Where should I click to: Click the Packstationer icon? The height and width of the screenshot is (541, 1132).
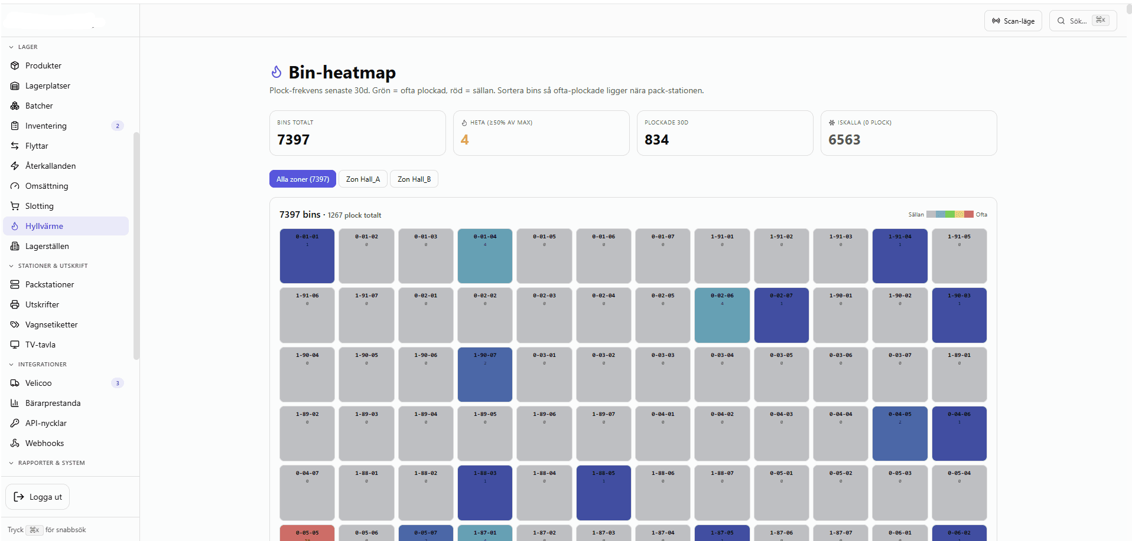(x=15, y=284)
